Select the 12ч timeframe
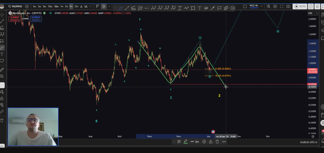 click(x=76, y=6)
